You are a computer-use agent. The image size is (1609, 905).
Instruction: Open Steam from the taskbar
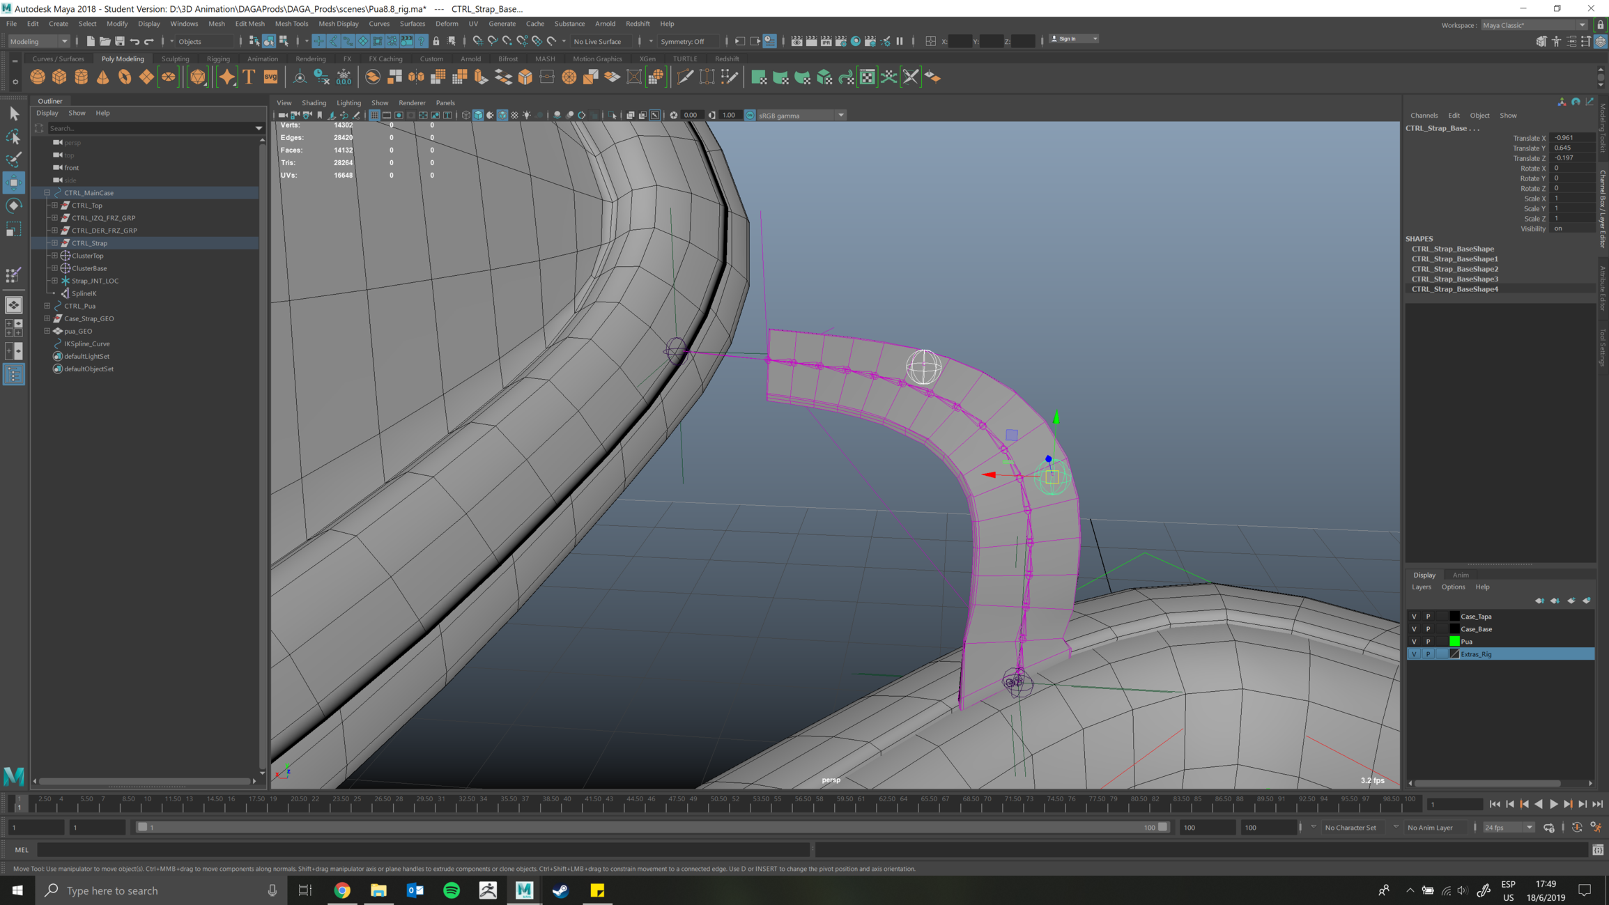[560, 890]
